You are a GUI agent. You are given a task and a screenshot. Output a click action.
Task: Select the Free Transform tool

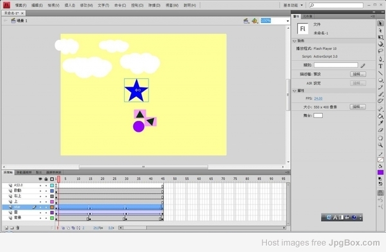pyautogui.click(x=380, y=37)
